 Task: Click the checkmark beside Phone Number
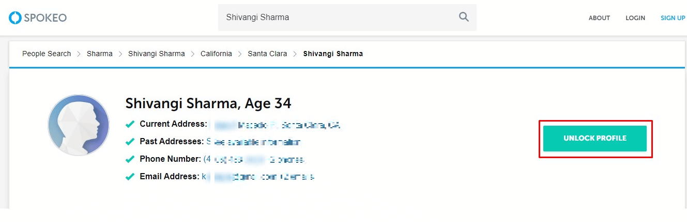(130, 159)
